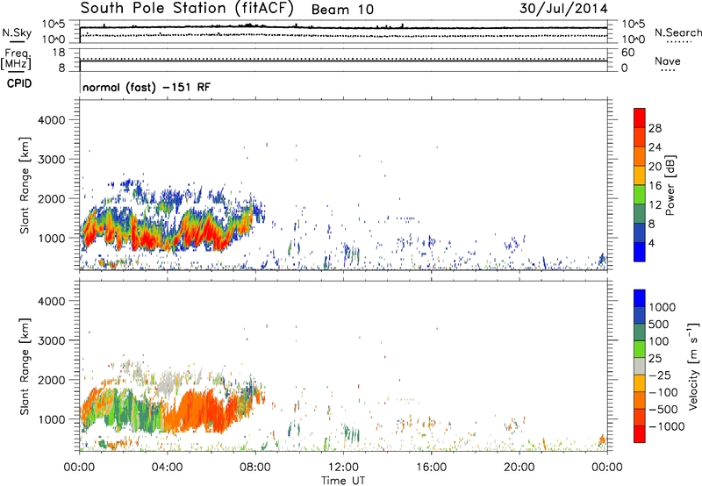
Task: Click the blue bottom of power color bar
Action: 640,252
